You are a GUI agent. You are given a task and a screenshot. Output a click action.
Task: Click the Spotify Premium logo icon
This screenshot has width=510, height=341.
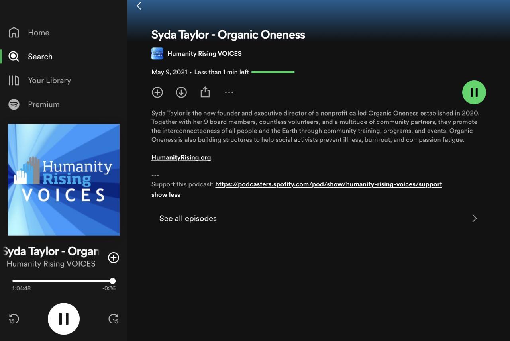click(x=14, y=104)
